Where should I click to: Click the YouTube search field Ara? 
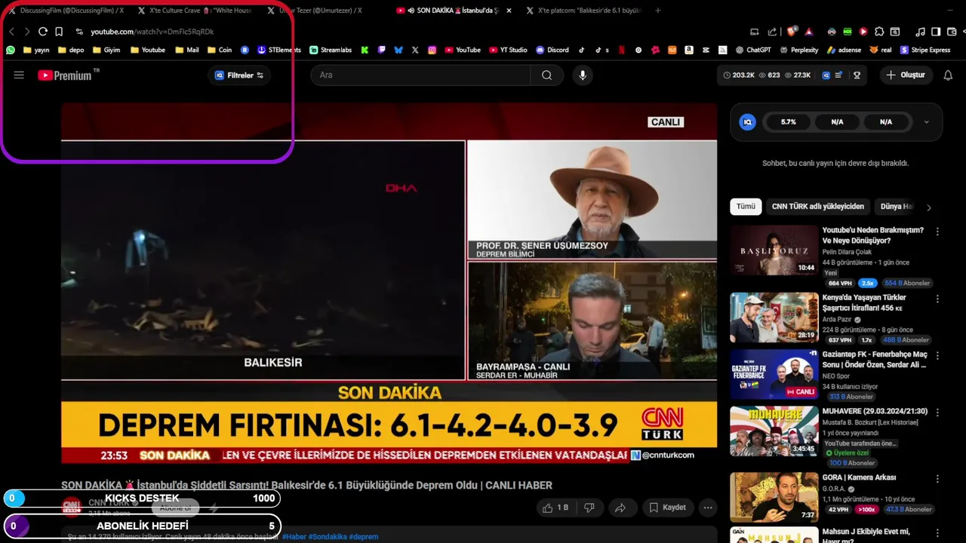[420, 75]
